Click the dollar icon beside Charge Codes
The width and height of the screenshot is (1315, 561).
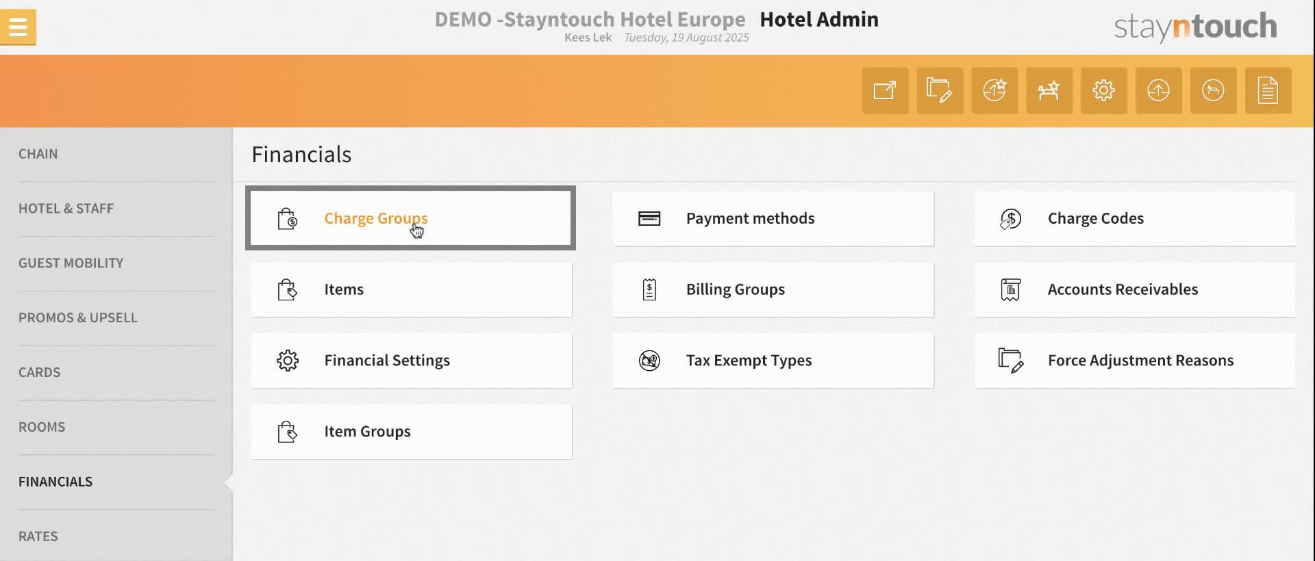point(1011,219)
